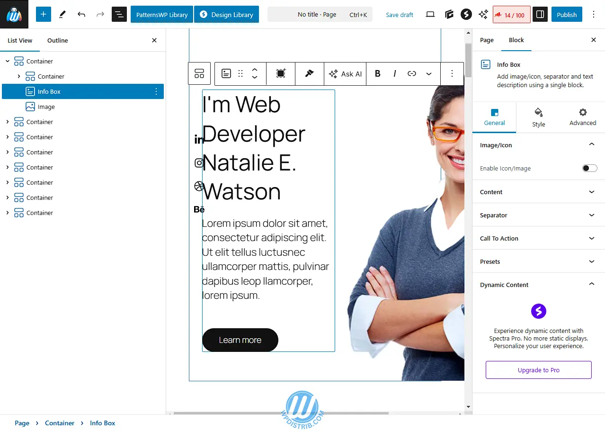Click the copy styles brush icon
The height and width of the screenshot is (431, 605).
tap(310, 73)
